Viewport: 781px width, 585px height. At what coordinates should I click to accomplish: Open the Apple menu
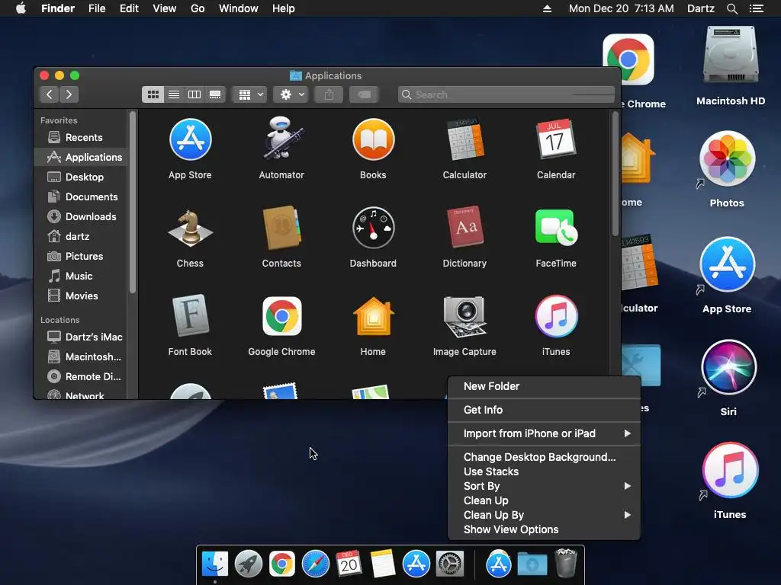(21, 8)
